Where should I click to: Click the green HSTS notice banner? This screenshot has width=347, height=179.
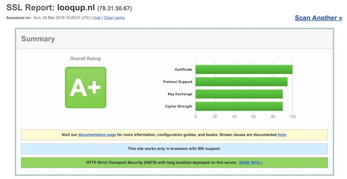tap(174, 163)
